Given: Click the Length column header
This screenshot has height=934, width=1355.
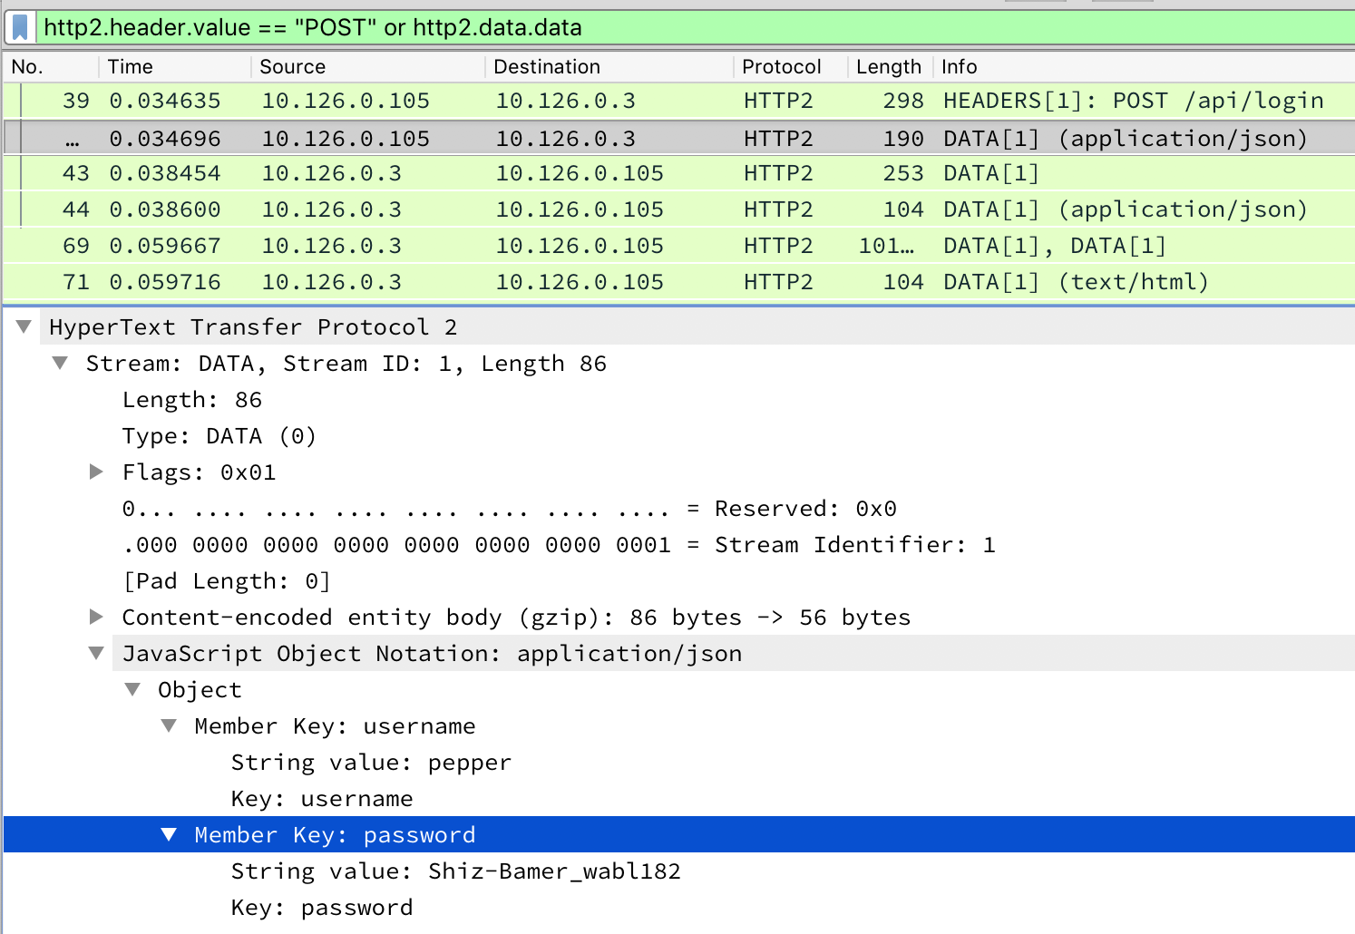Looking at the screenshot, I should click(x=890, y=66).
